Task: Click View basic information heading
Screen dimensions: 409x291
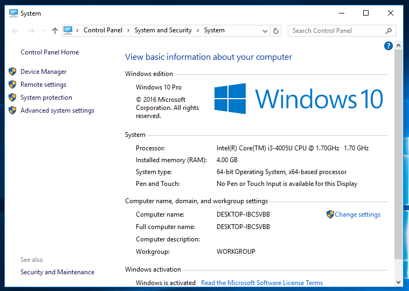Action: click(x=209, y=57)
